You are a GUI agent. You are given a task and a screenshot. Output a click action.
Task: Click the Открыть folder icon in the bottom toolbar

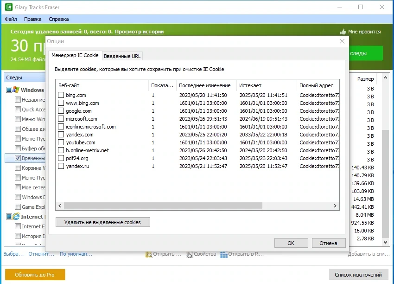click(149, 254)
